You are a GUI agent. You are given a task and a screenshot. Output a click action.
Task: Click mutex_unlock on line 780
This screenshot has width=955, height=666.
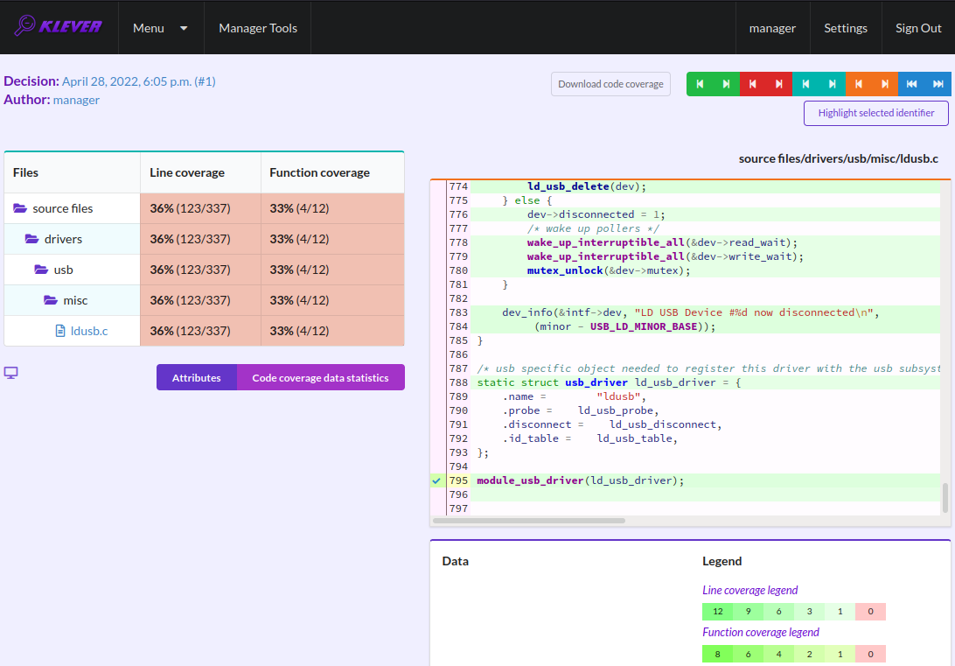[565, 270]
